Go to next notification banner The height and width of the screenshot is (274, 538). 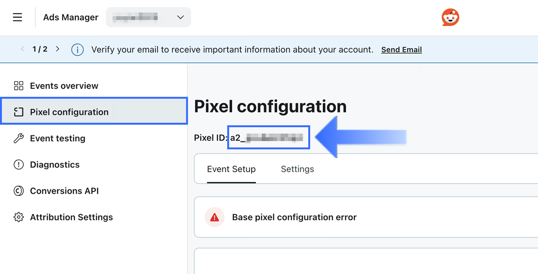tap(58, 49)
